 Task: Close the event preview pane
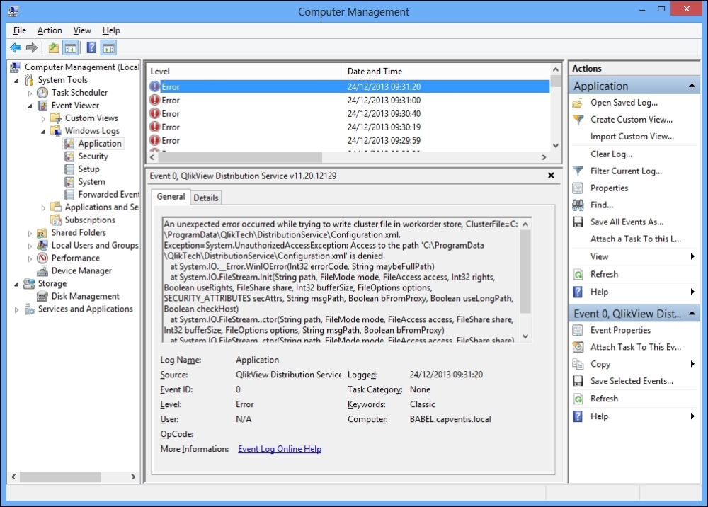tap(551, 176)
